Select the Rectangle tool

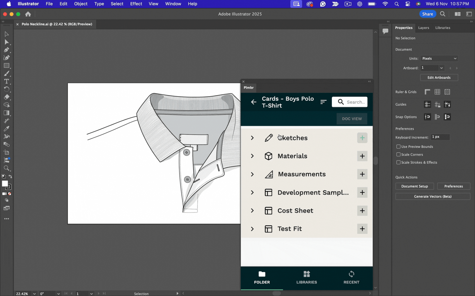(7, 66)
